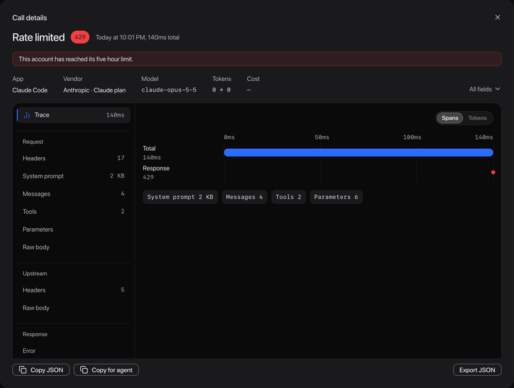Click the copy icon in Copy for agent
Image resolution: width=514 pixels, height=388 pixels.
[x=84, y=369]
